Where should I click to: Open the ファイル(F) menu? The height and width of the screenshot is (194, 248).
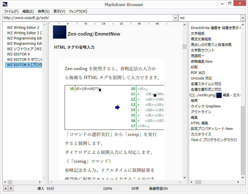[11, 11]
